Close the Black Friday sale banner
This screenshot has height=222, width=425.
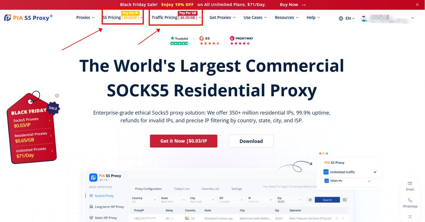pos(417,5)
